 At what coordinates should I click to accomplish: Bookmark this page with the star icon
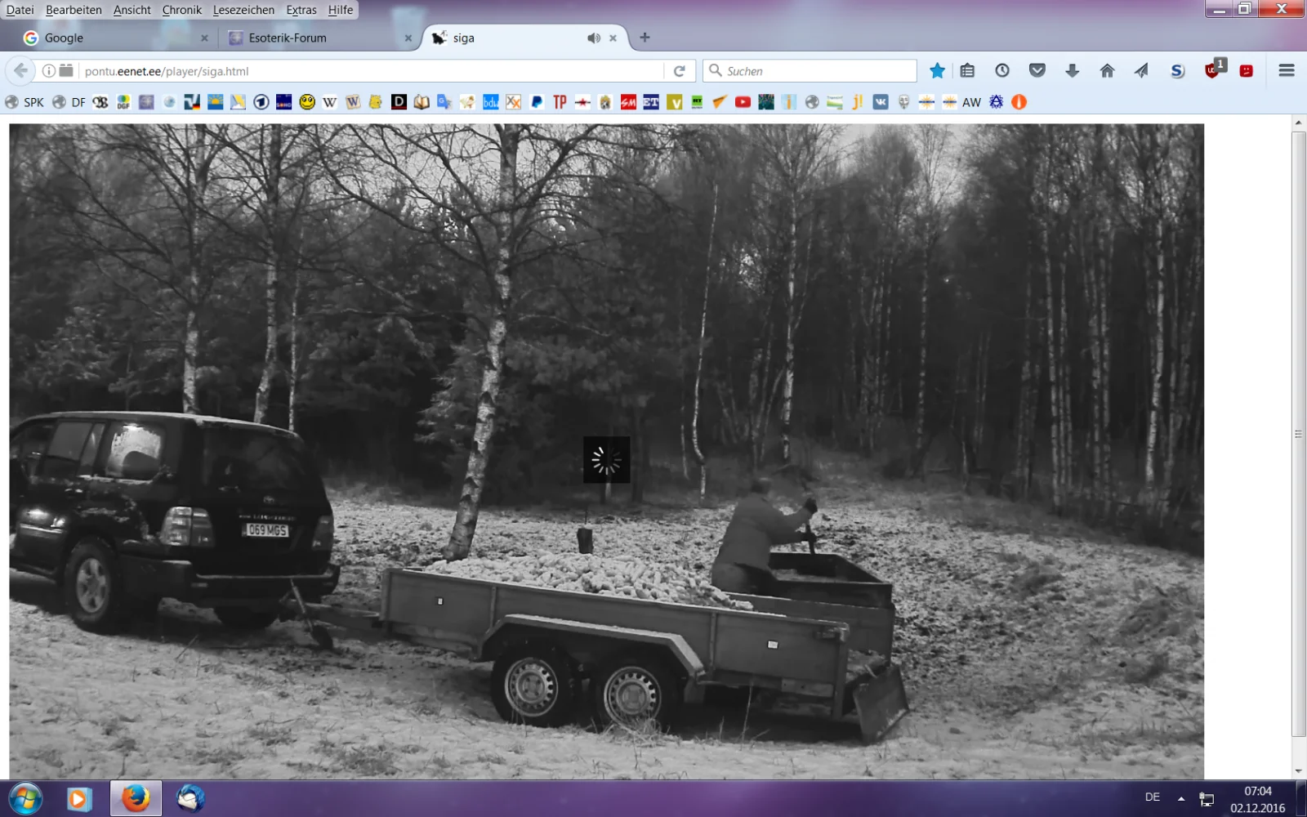point(937,71)
